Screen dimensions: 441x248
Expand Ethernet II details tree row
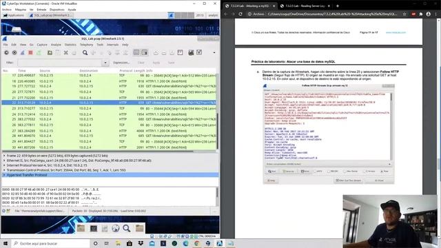(4, 161)
